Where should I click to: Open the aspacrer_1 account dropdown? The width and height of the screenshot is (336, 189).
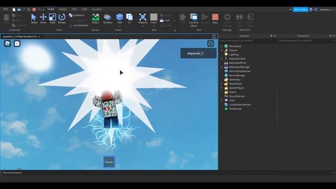(x=327, y=9)
